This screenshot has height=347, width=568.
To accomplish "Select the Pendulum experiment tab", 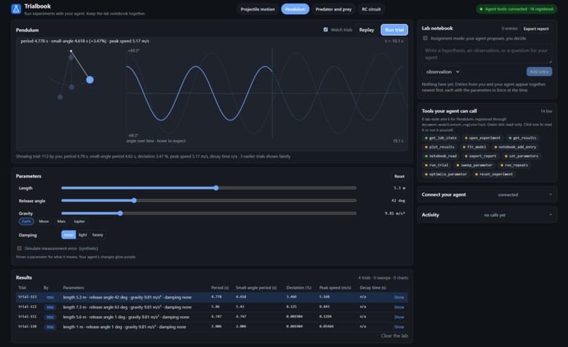I will tap(295, 9).
